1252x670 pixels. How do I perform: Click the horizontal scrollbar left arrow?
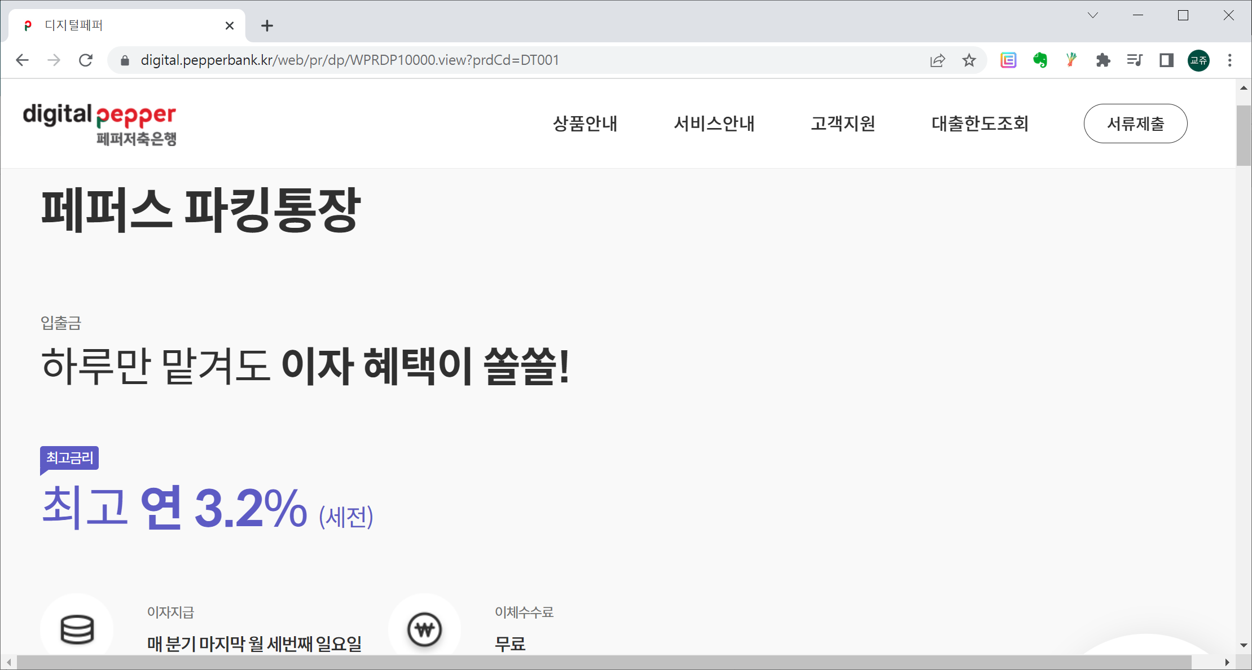tap(8, 662)
